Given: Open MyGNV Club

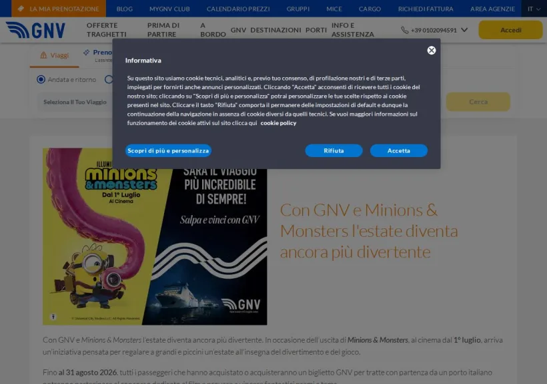Looking at the screenshot, I should 169,9.
